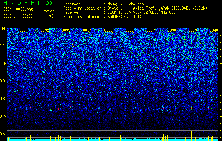Screen dimensions: 222x141
Task: Click the kHz axis unit label
Action: tap(3, 29)
